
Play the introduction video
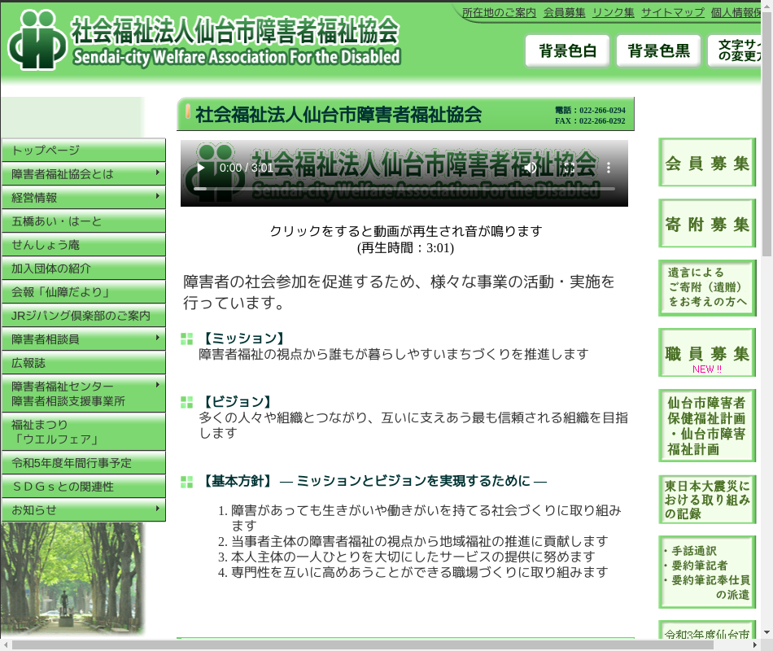[x=200, y=168]
